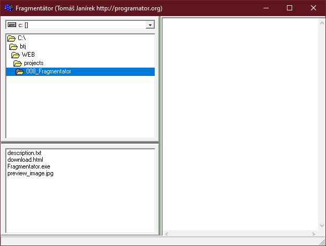Select description.txt in the file list
Image resolution: width=326 pixels, height=246 pixels.
(x=24, y=153)
